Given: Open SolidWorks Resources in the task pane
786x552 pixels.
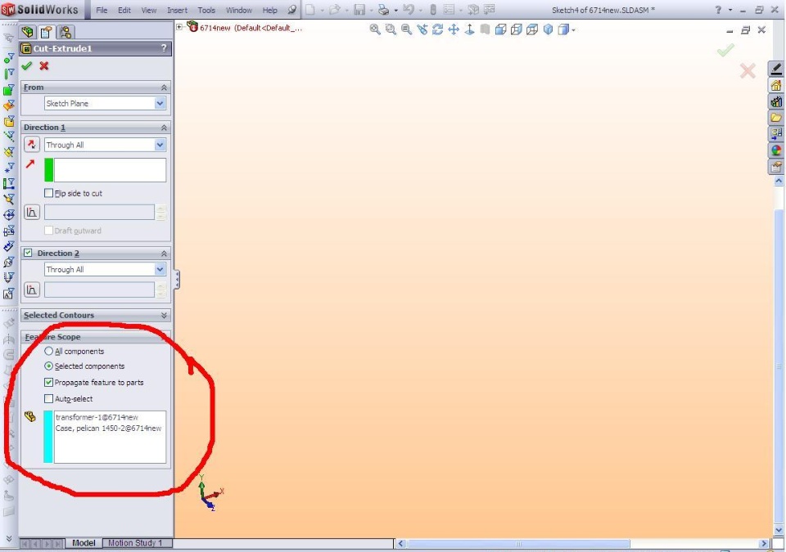Looking at the screenshot, I should tap(776, 85).
